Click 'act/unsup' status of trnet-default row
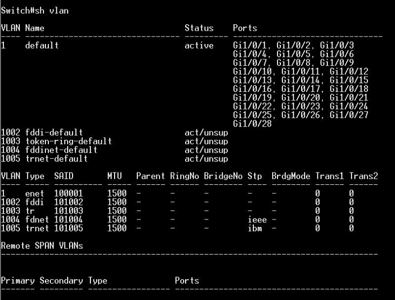 [x=206, y=159]
